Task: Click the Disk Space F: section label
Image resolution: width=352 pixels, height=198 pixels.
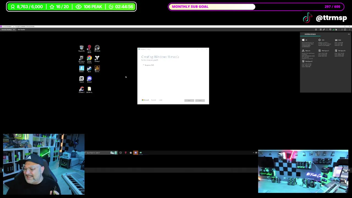Action: [309, 61]
